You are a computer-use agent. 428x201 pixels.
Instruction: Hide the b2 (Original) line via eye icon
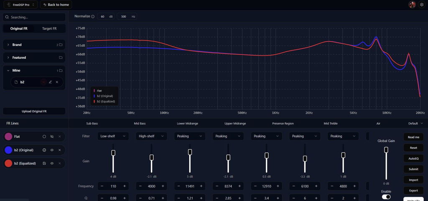click(x=52, y=150)
